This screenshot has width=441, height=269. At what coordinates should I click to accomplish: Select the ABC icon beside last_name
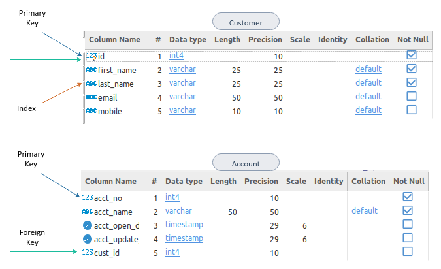click(x=91, y=84)
